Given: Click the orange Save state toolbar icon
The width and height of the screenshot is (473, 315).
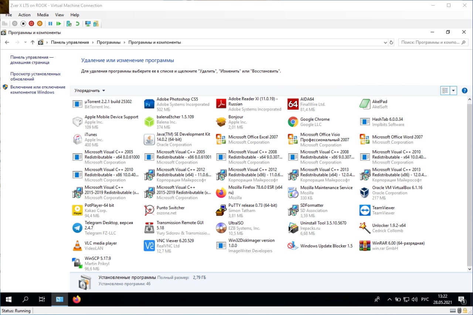Looking at the screenshot, I should coord(40,24).
